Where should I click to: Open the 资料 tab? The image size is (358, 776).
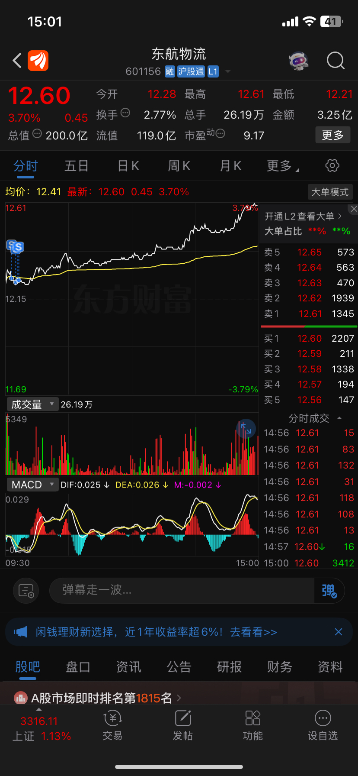tap(330, 667)
